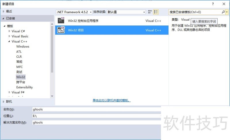Select Win32 控制台应用程序 template icon

(61, 20)
